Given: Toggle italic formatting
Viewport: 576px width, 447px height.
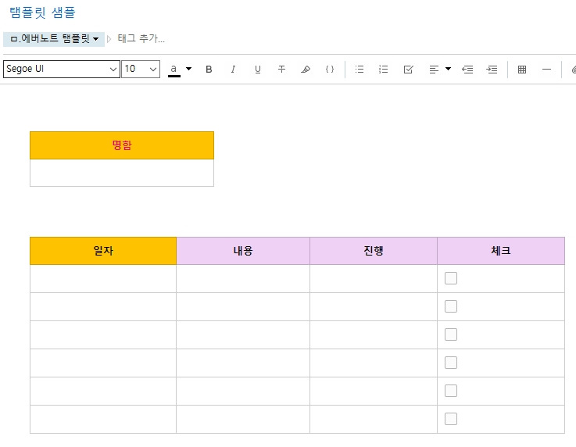Looking at the screenshot, I should pos(233,69).
